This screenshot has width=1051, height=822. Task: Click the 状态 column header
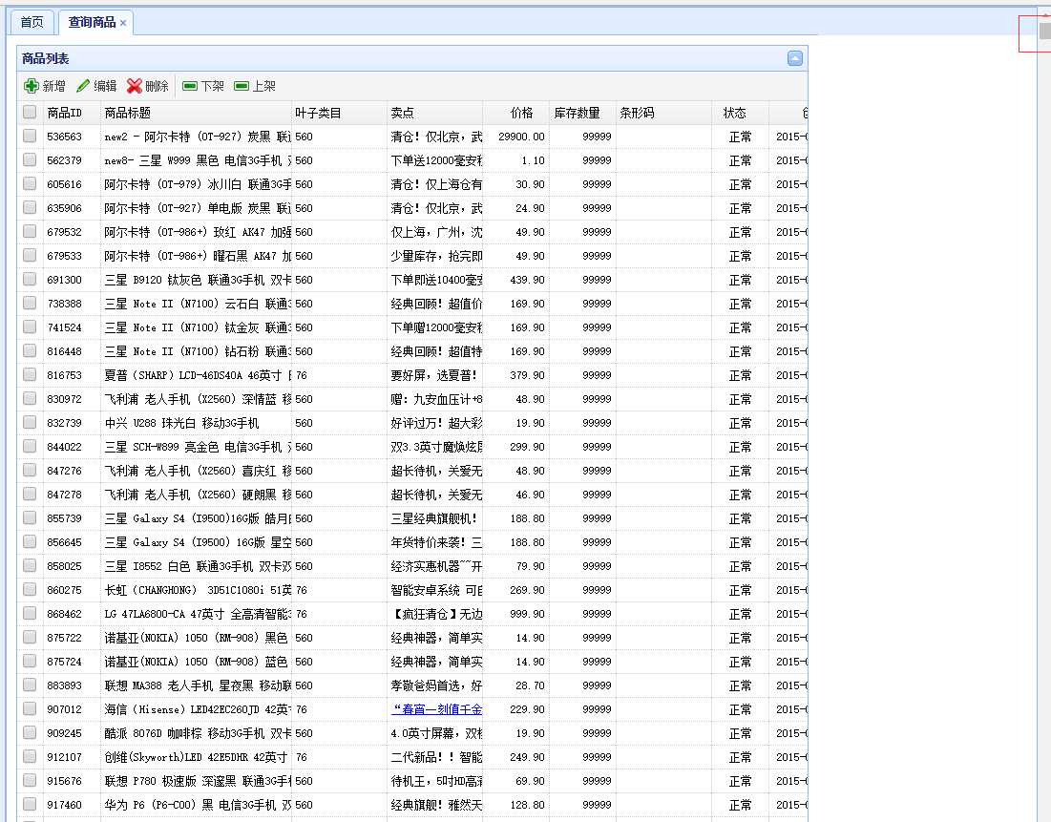point(740,113)
